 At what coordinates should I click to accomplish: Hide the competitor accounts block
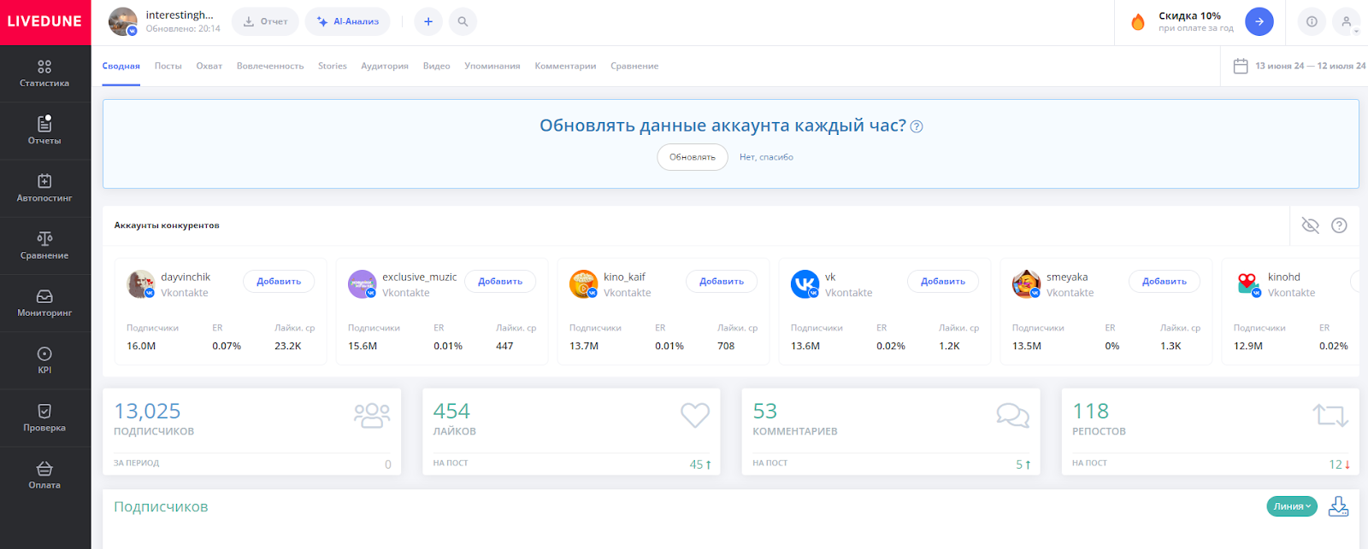1310,225
